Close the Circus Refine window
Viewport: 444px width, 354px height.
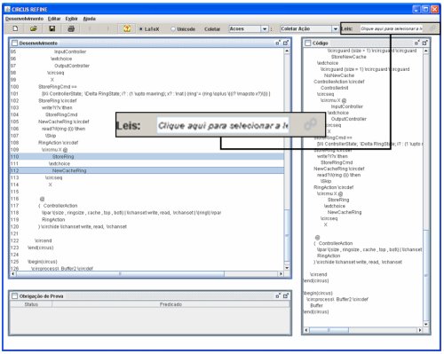tap(435, 9)
